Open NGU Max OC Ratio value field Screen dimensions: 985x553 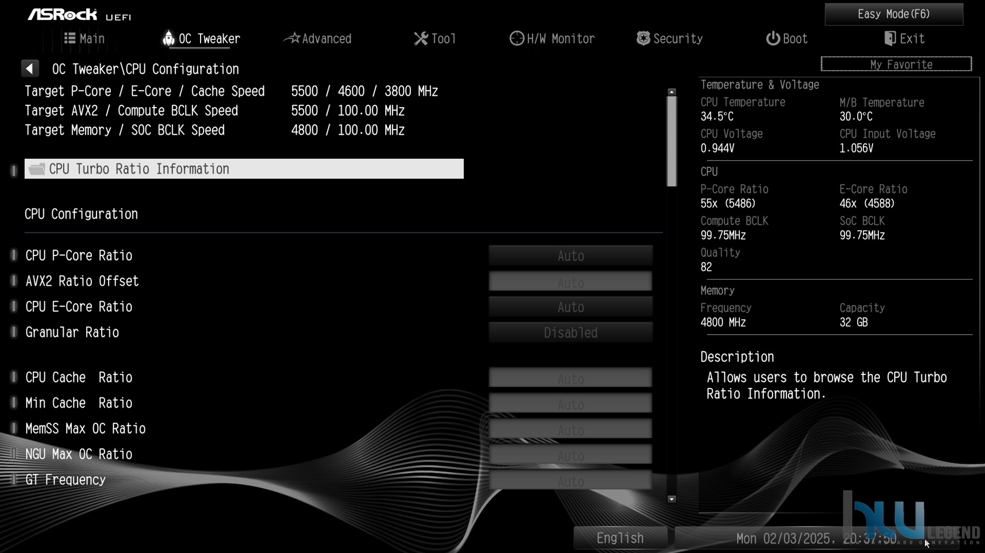570,455
